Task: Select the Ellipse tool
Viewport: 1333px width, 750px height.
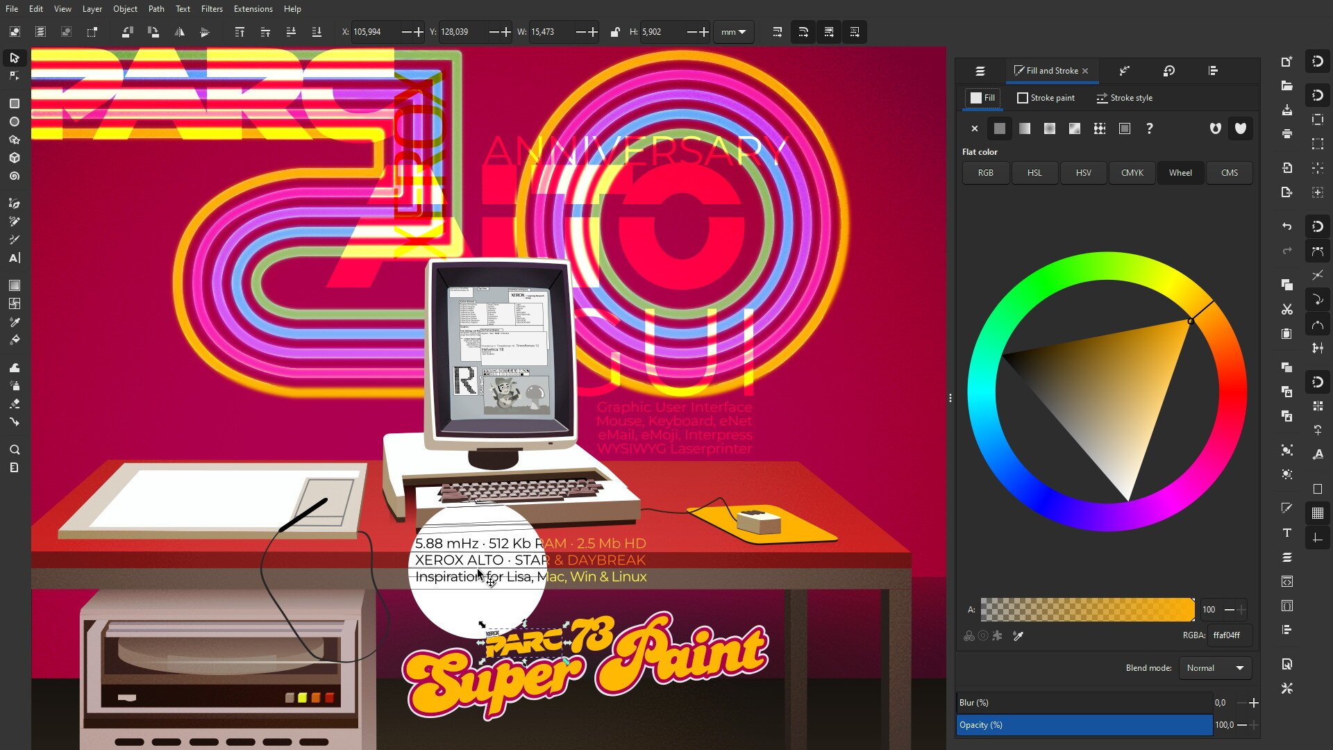Action: [14, 122]
